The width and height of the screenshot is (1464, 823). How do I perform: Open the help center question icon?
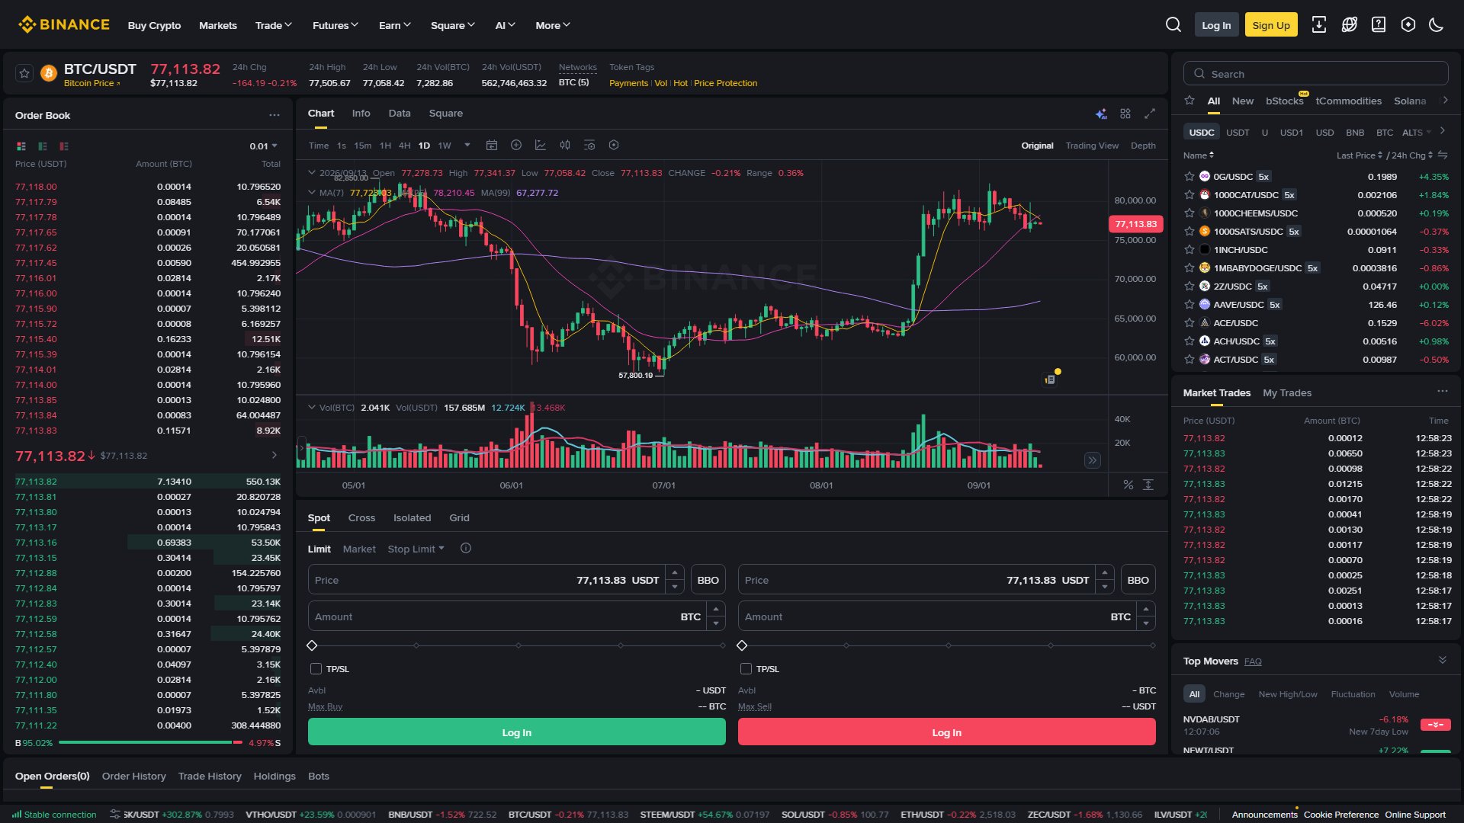(1378, 25)
